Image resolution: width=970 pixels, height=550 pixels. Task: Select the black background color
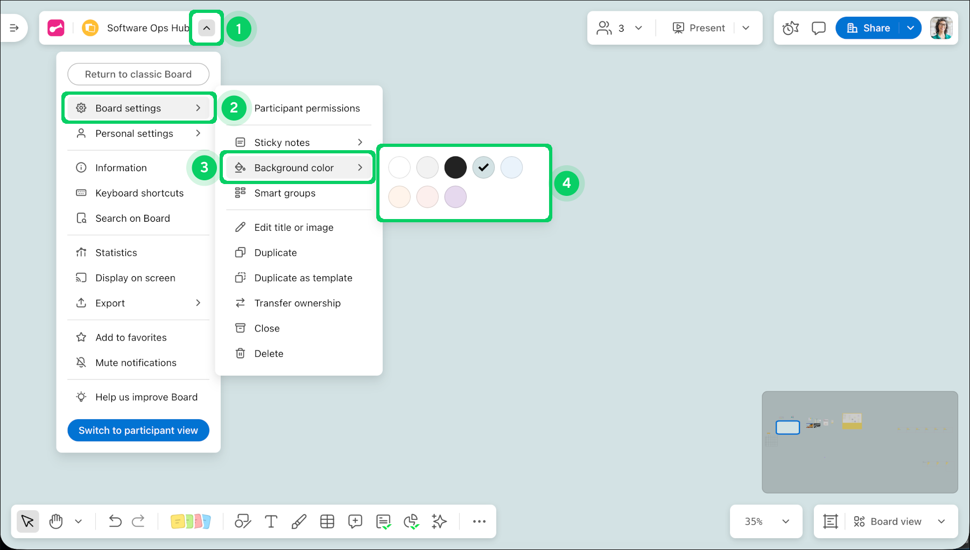point(455,167)
